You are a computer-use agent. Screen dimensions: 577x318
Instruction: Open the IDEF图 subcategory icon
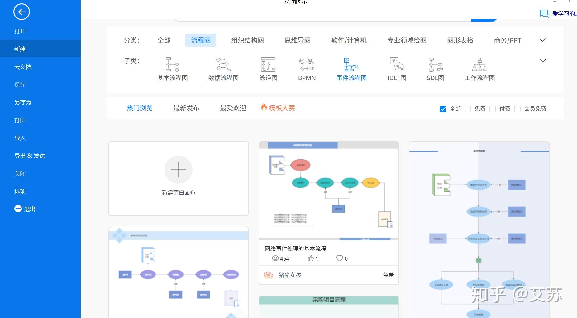tap(396, 65)
